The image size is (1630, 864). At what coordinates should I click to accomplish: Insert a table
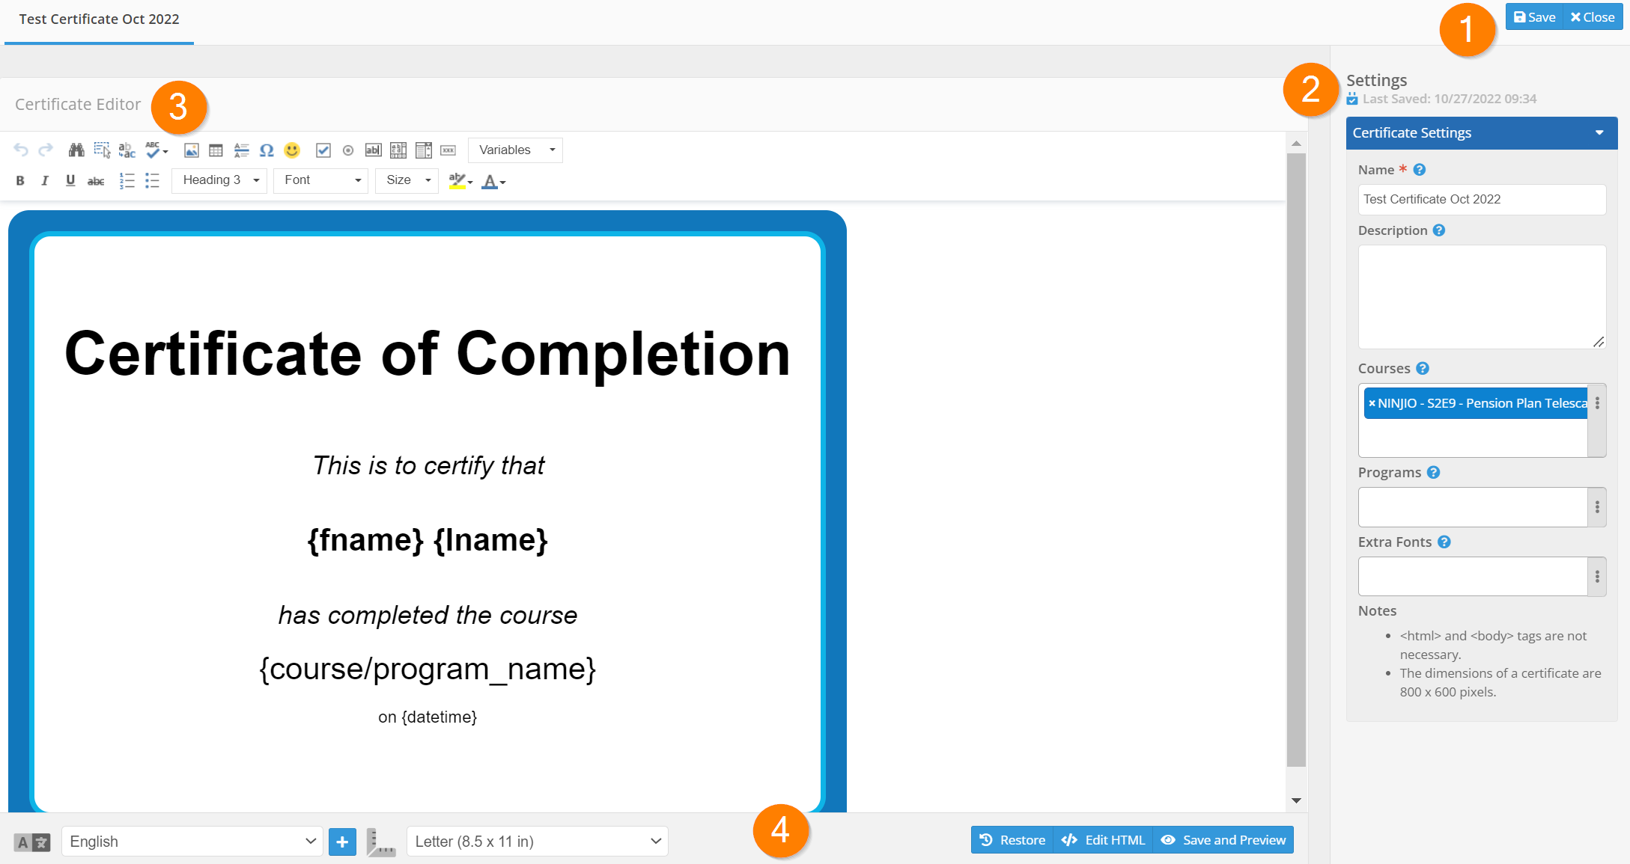(x=216, y=150)
